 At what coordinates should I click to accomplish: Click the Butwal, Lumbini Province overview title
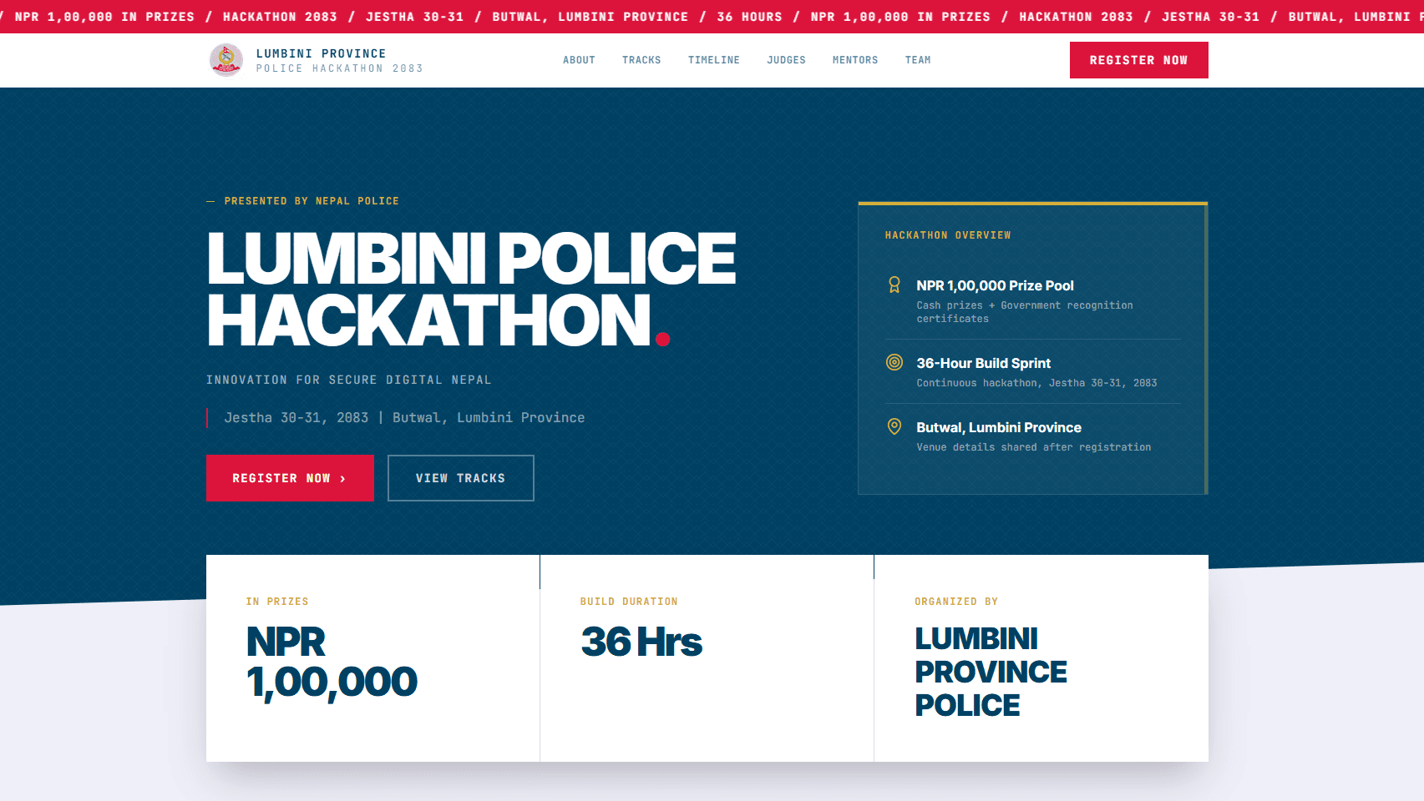[999, 427]
